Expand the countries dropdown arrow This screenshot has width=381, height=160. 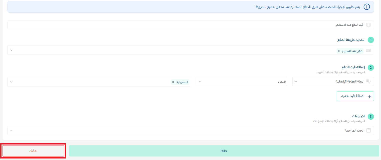(11, 82)
